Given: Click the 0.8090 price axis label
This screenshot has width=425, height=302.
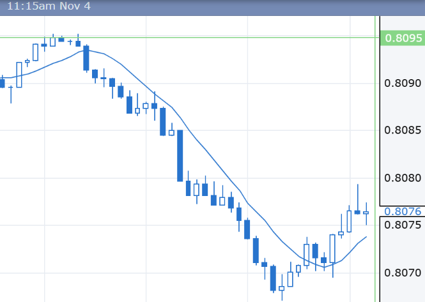Looking at the screenshot, I should click(x=403, y=83).
